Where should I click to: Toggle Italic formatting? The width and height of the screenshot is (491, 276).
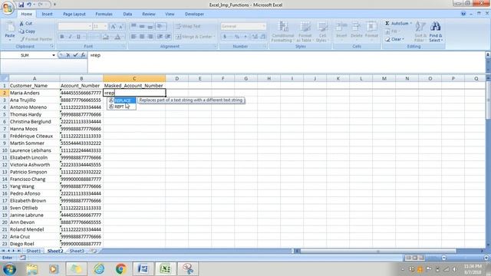click(x=70, y=37)
